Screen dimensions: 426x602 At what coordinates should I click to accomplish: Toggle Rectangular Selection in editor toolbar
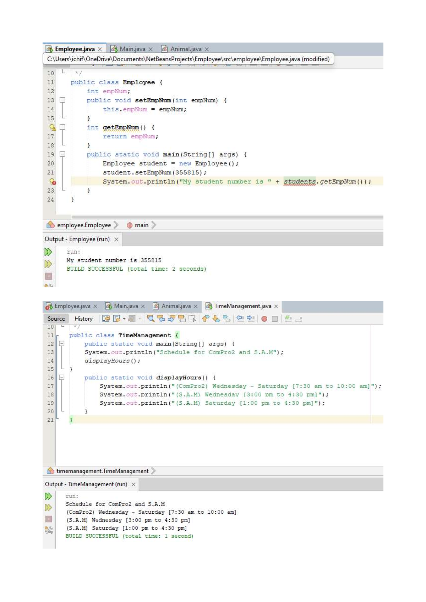pos(192,319)
